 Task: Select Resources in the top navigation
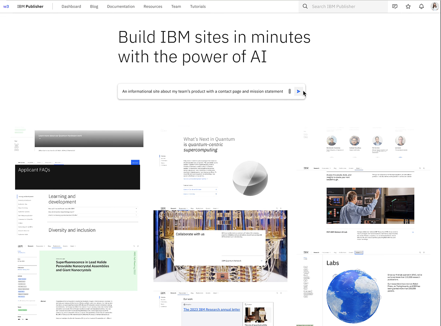point(153,7)
